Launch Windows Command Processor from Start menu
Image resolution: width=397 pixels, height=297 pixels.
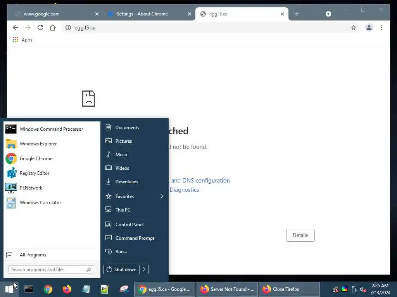52,129
